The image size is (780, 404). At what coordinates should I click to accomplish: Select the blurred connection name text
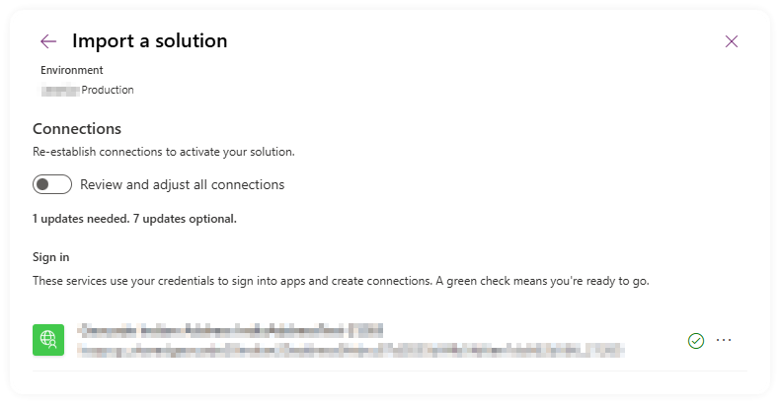coord(230,330)
